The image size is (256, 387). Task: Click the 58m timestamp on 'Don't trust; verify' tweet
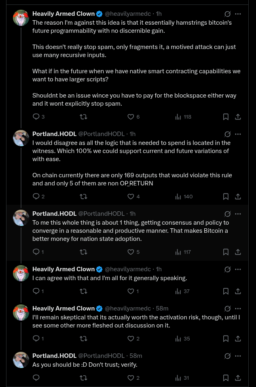(x=136, y=356)
